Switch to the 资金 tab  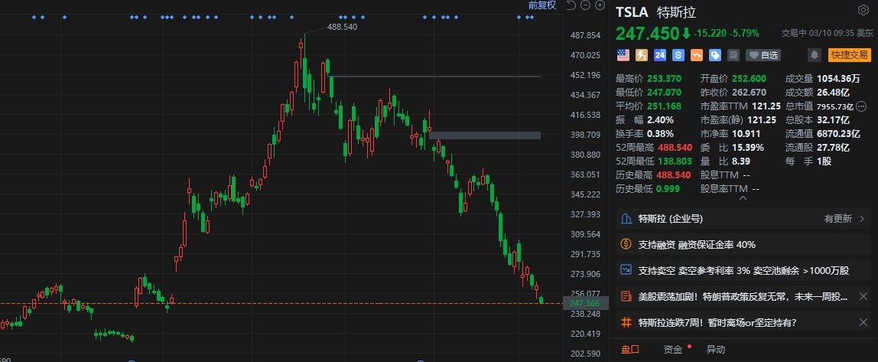(x=673, y=349)
